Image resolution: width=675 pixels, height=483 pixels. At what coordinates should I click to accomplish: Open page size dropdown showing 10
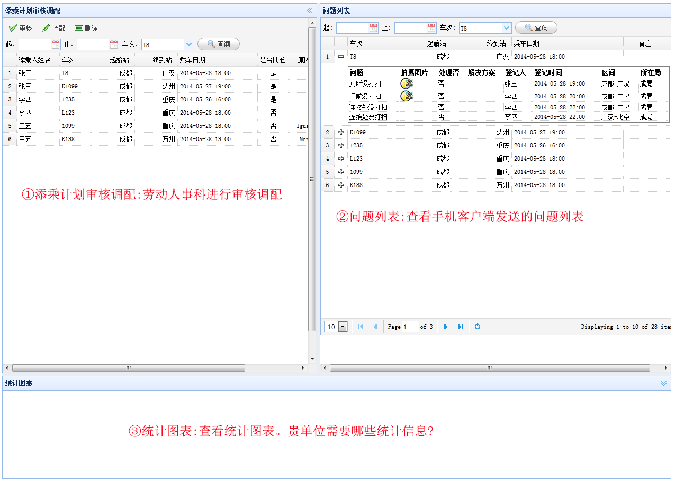click(x=343, y=327)
